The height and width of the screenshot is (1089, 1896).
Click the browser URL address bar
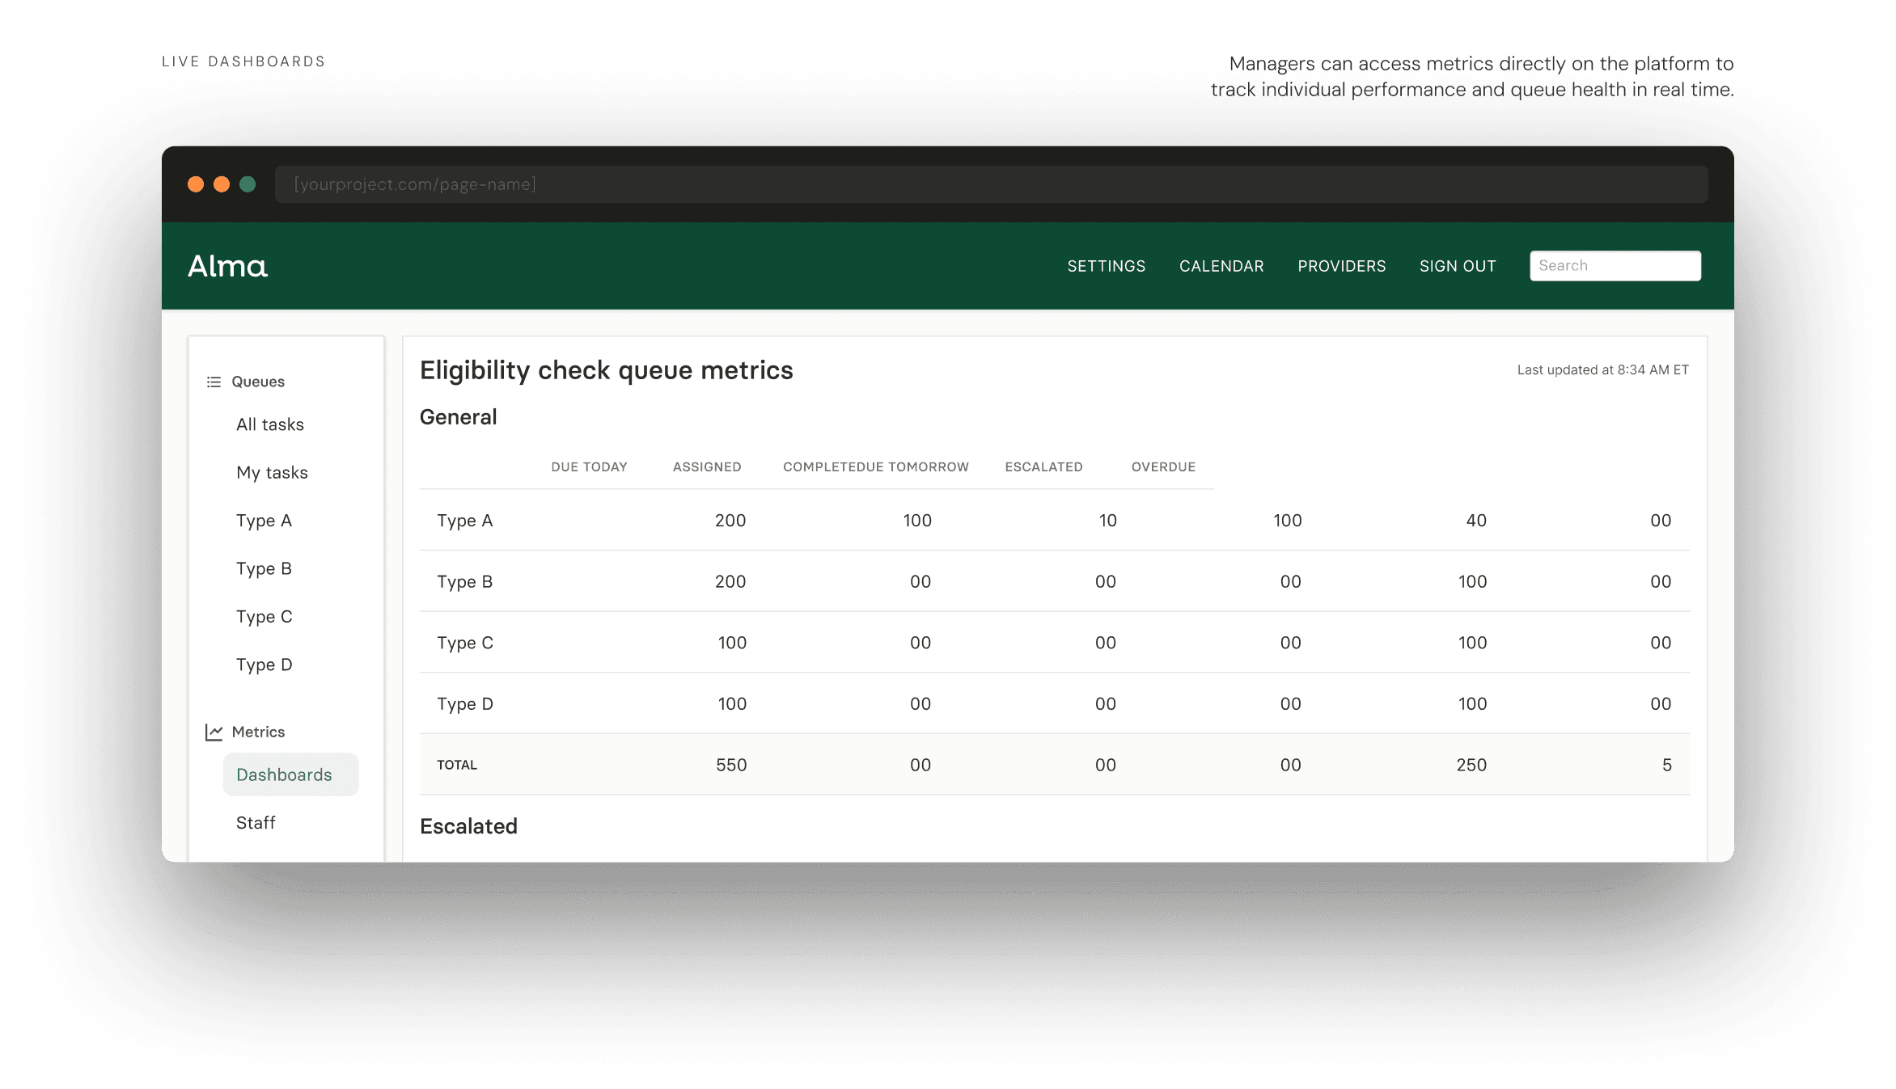coord(991,184)
